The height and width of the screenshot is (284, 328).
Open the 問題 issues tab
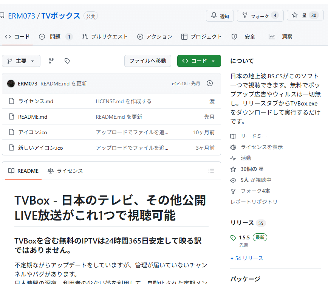[x=56, y=37]
